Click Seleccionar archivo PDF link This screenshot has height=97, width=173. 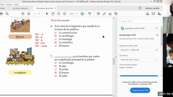(128, 46)
